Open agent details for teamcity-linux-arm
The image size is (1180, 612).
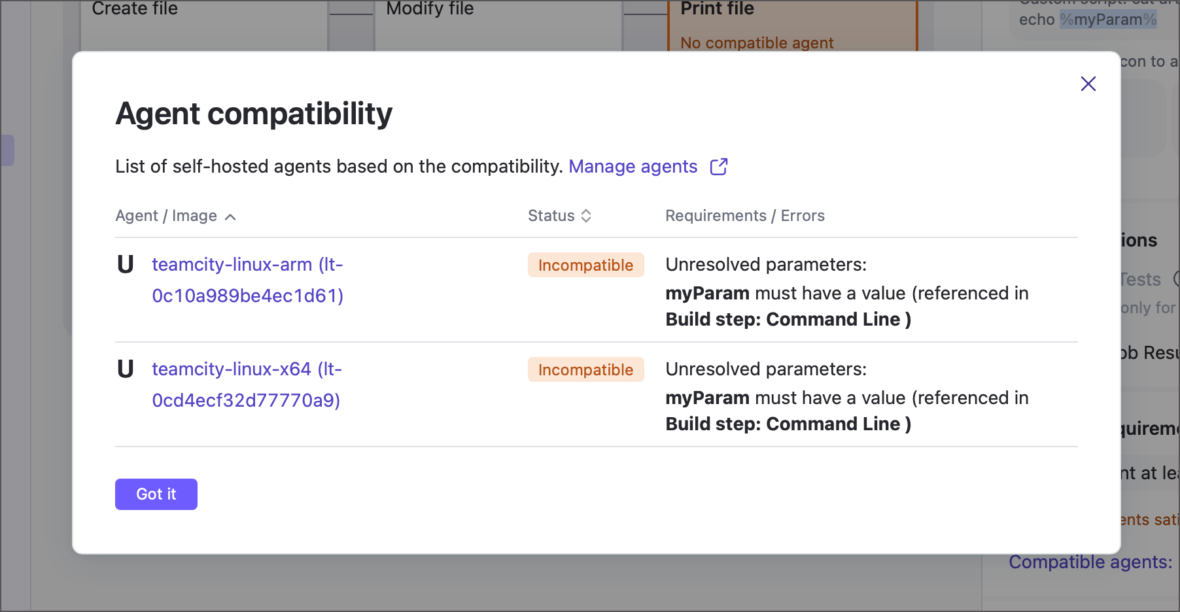(x=247, y=280)
